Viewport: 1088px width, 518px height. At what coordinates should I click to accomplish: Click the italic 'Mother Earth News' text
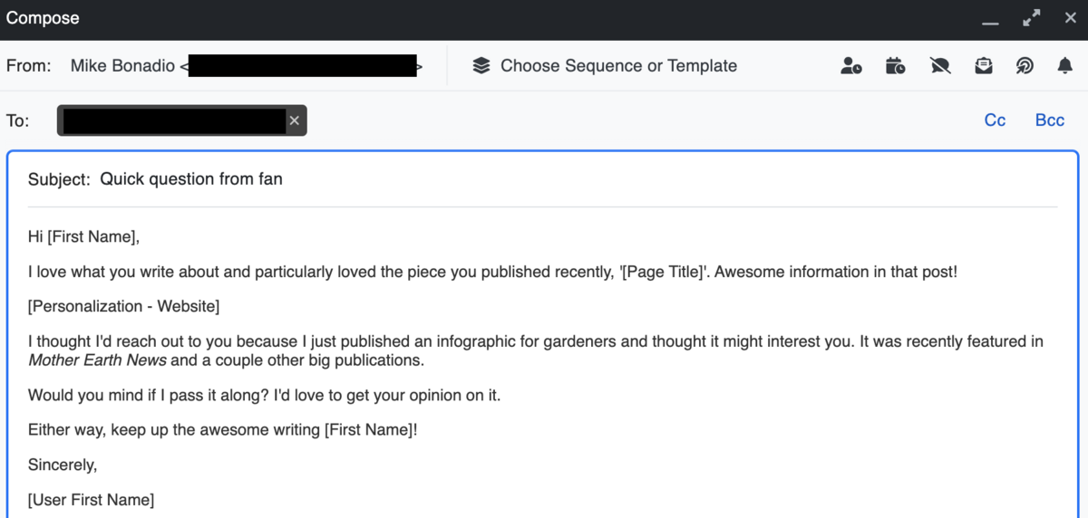click(97, 360)
